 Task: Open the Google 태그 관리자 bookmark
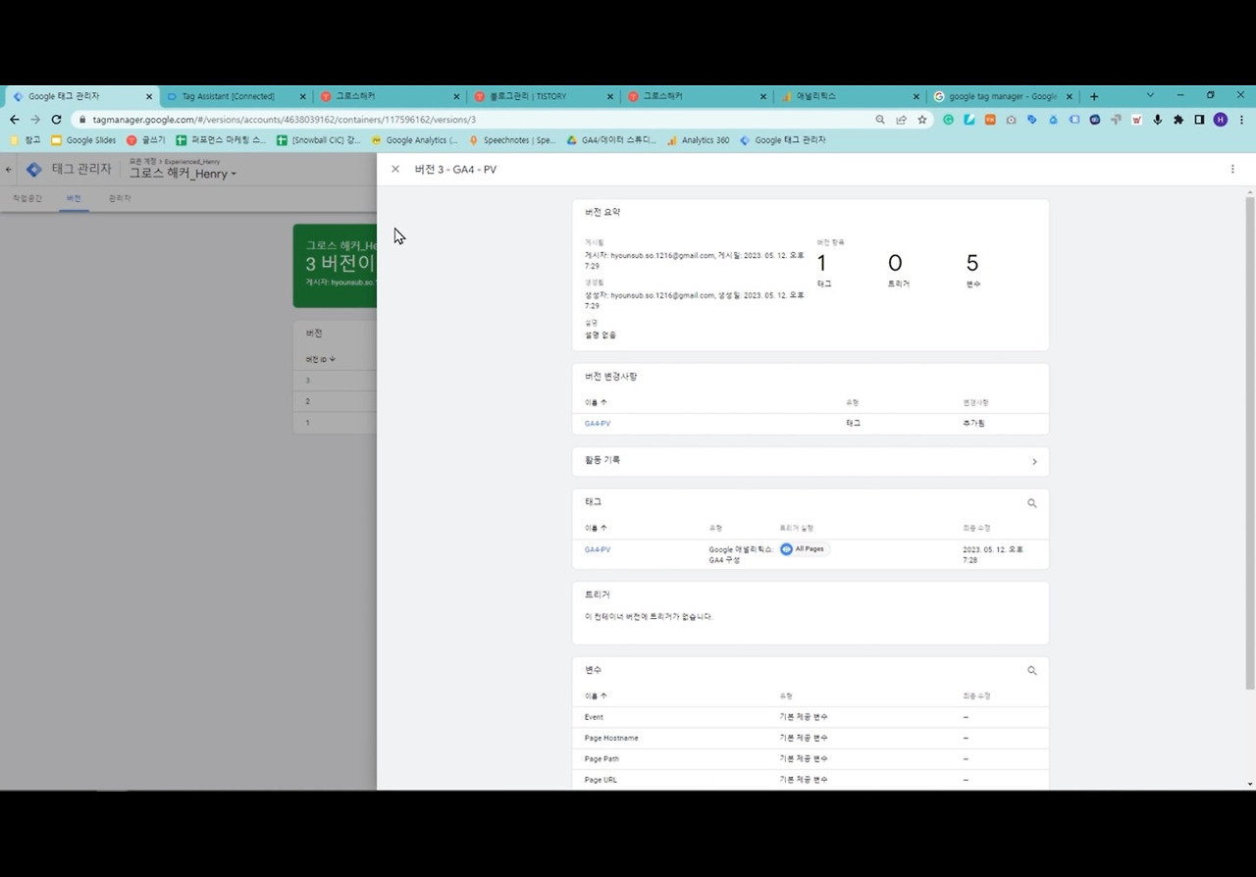[x=782, y=140]
